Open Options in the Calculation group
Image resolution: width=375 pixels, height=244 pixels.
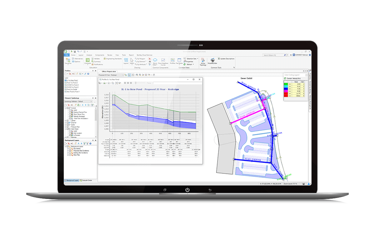(x=76, y=62)
